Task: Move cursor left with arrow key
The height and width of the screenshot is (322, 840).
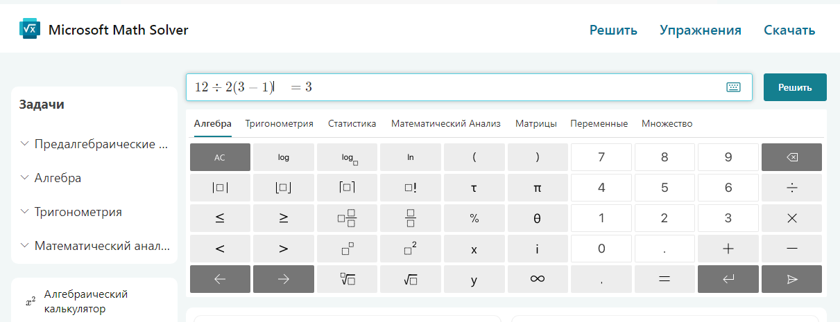Action: tap(220, 279)
